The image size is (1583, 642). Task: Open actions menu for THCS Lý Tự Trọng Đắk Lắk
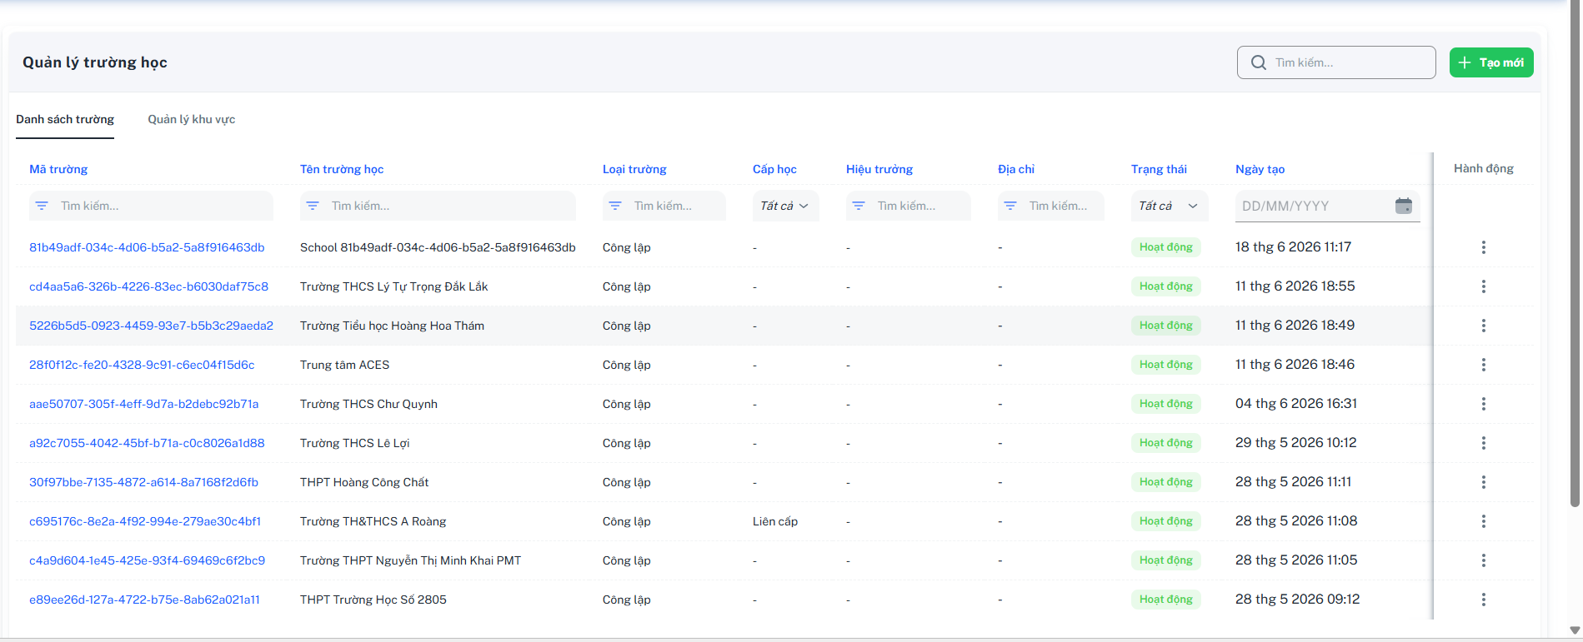(x=1483, y=286)
